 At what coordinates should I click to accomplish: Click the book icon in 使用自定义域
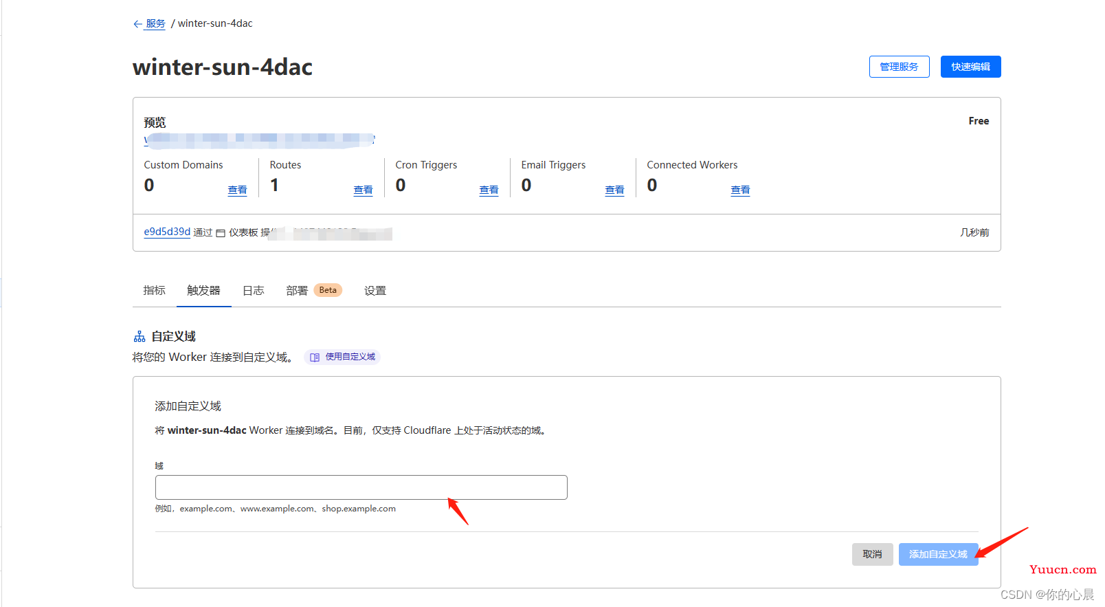tap(315, 357)
